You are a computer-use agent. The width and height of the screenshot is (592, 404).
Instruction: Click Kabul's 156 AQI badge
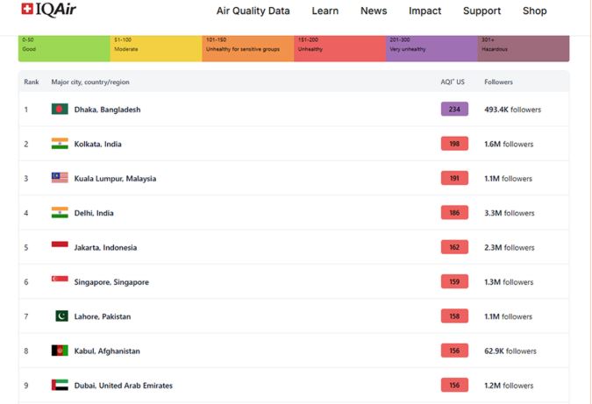click(454, 351)
